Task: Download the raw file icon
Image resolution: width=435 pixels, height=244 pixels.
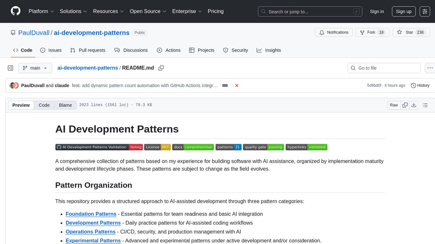Action: [x=414, y=105]
